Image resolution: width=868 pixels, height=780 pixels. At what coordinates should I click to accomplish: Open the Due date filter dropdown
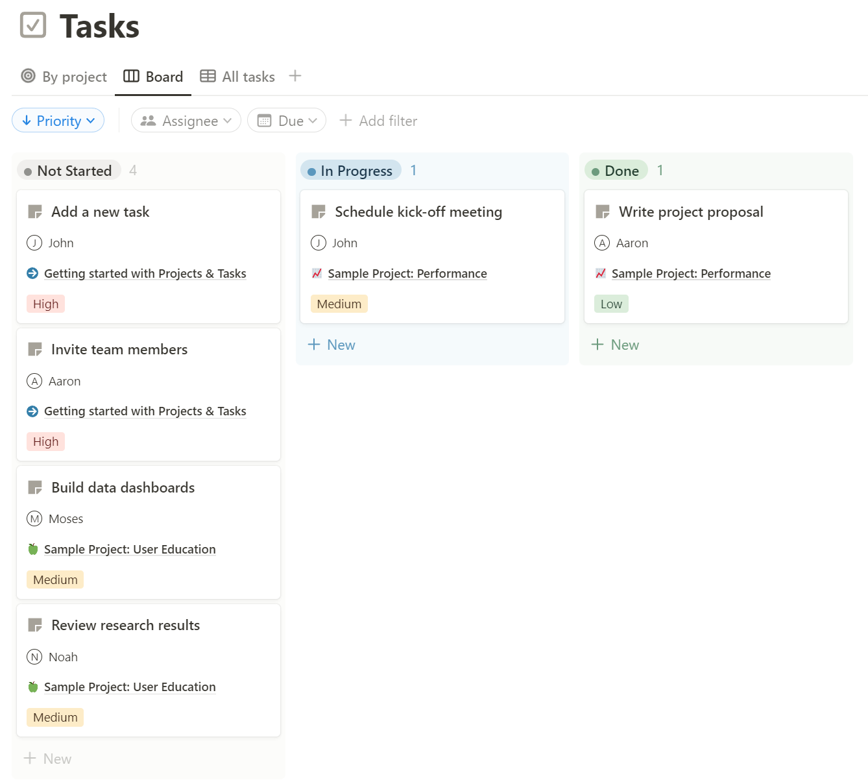click(x=287, y=121)
